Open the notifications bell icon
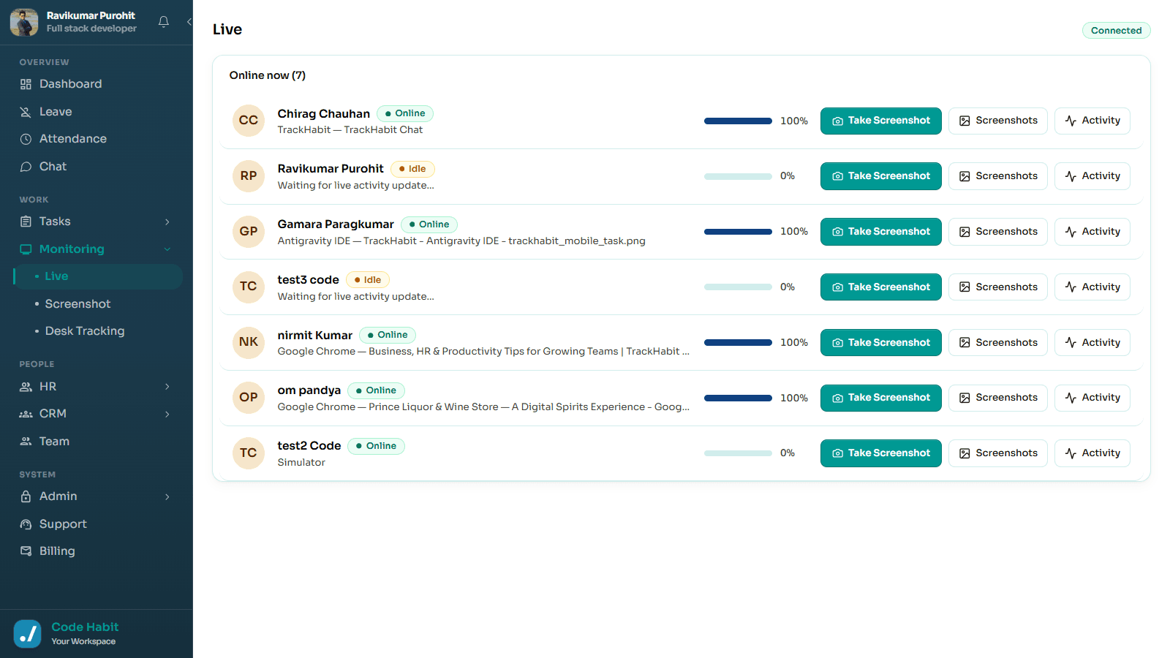The width and height of the screenshot is (1170, 658). tap(164, 22)
